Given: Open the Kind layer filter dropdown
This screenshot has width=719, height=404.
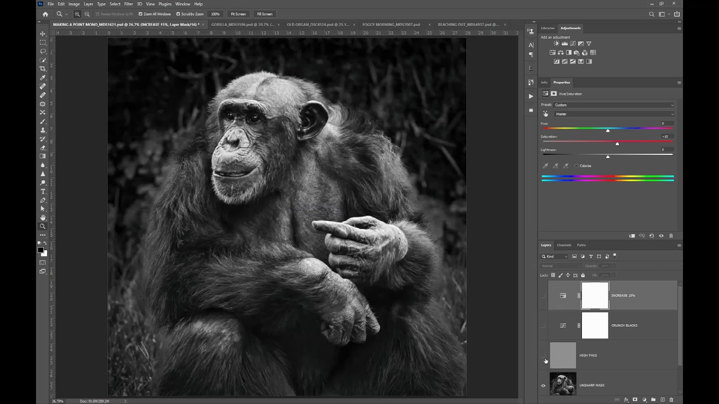Looking at the screenshot, I should (x=555, y=256).
